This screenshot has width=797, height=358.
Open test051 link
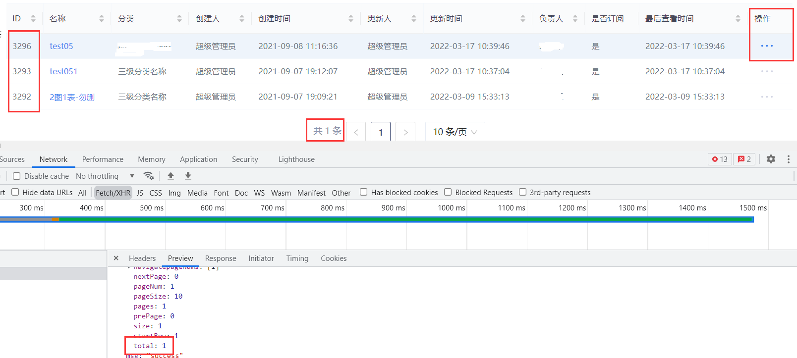[x=63, y=71]
